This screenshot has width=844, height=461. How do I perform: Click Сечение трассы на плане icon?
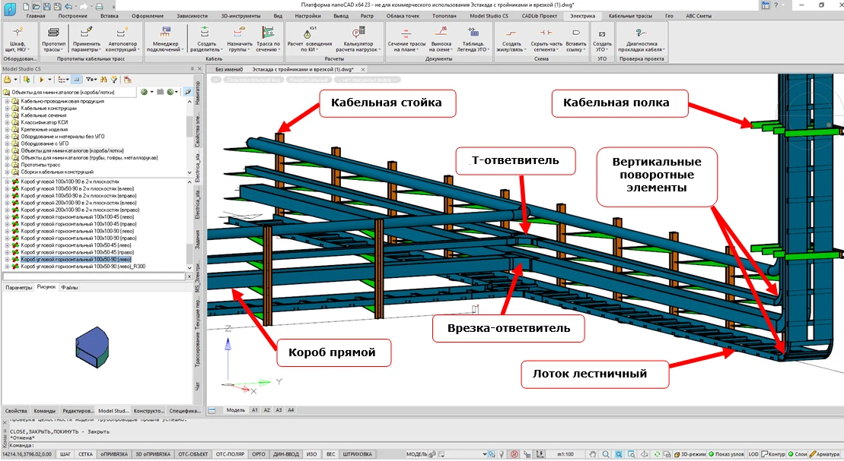click(x=406, y=34)
